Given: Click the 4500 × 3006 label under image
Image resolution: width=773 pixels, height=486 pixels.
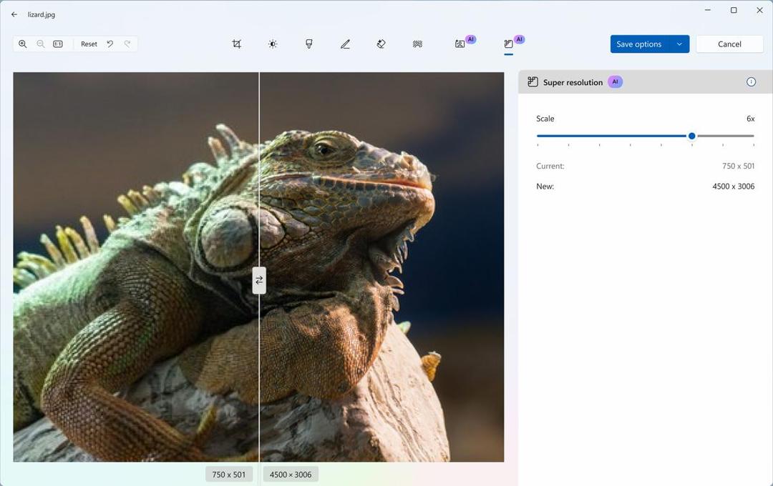Looking at the screenshot, I should (x=291, y=475).
